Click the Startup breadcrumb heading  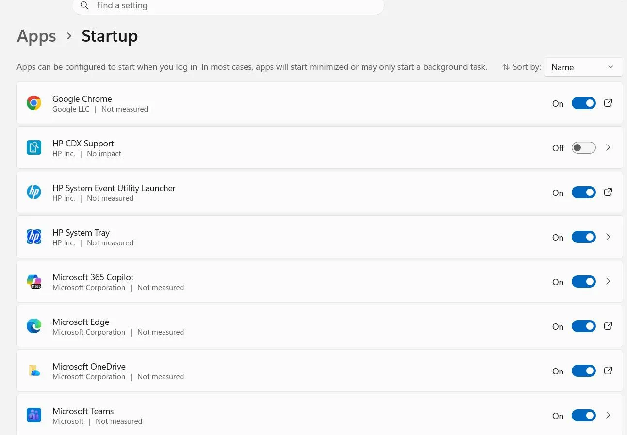point(110,36)
